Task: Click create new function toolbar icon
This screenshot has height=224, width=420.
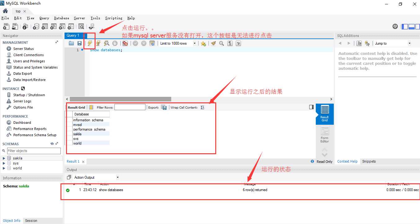Action: tap(71, 27)
